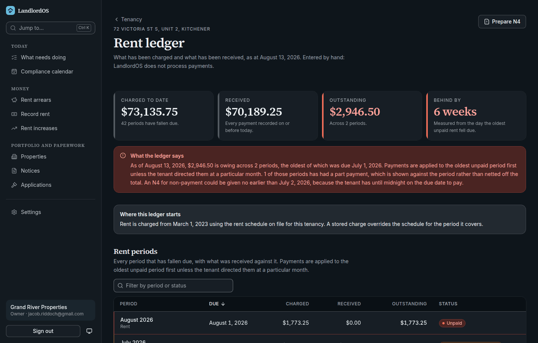Open Properties building icon

[x=14, y=157]
